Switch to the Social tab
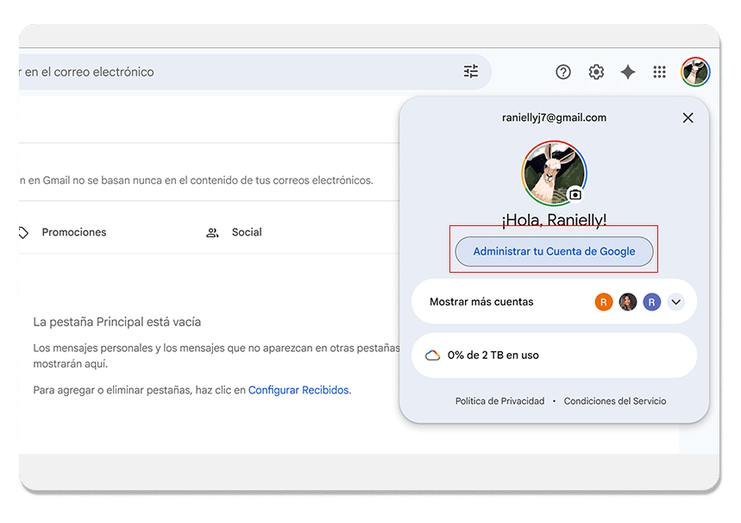Image resolution: width=741 pixels, height=523 pixels. point(246,232)
